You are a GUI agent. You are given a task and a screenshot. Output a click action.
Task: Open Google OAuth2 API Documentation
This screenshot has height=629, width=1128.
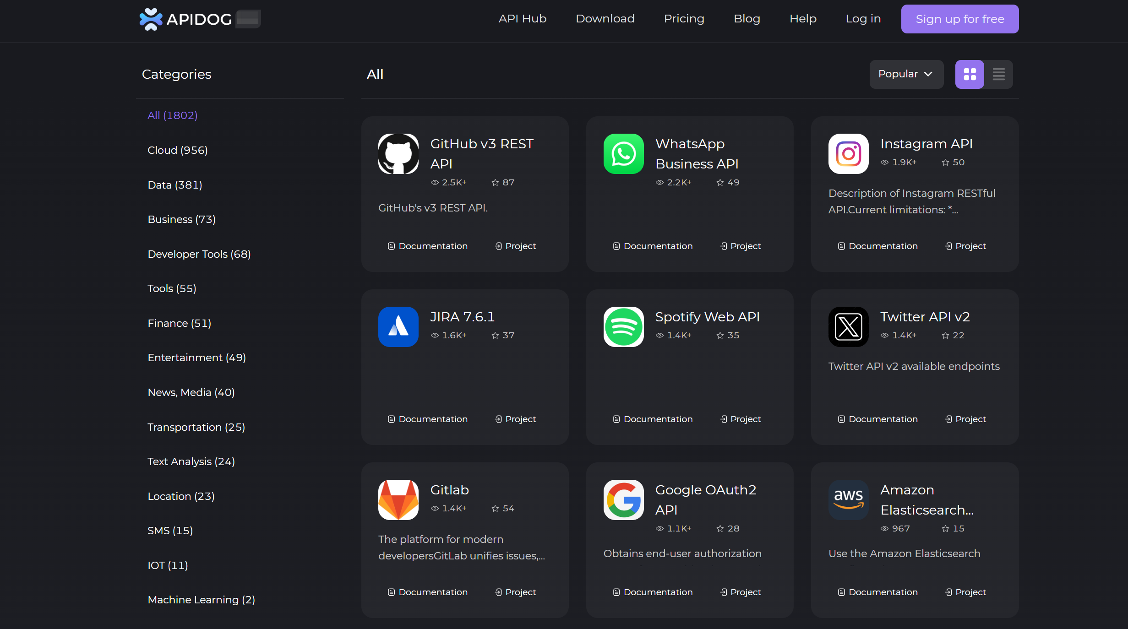653,592
